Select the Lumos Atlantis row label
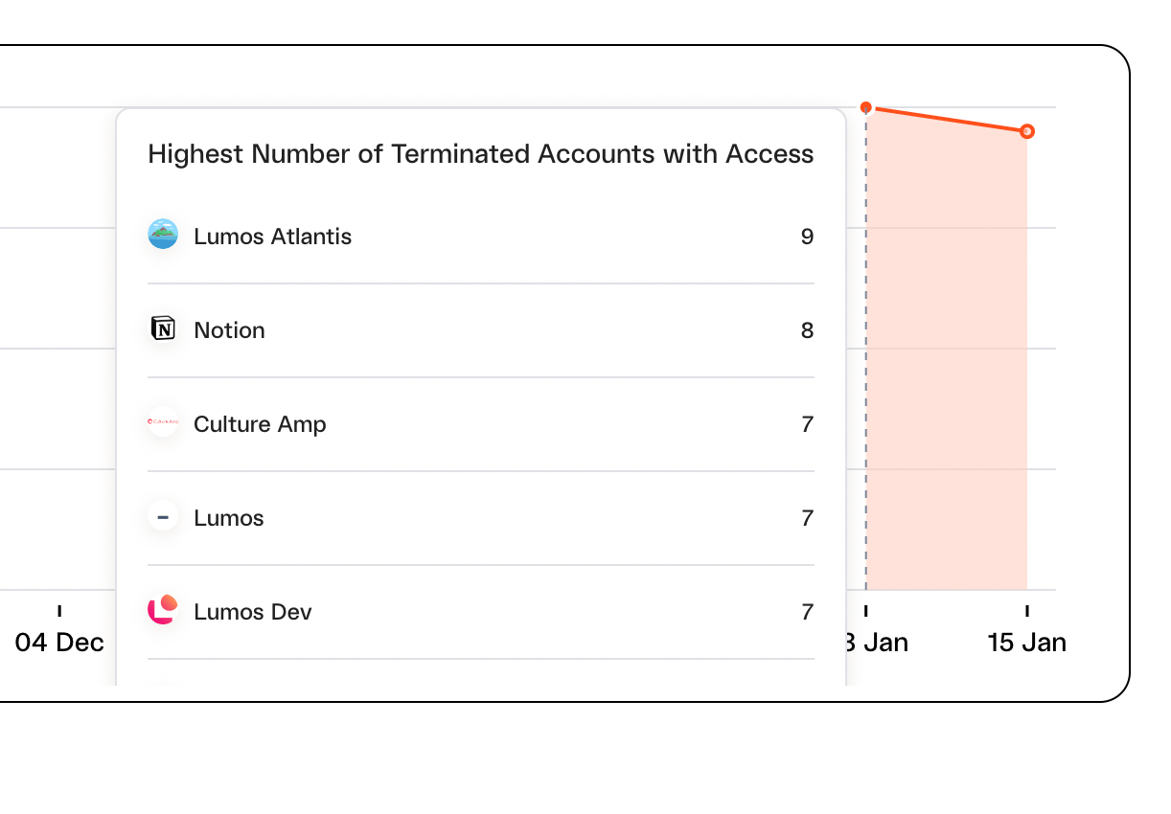1171x814 pixels. [273, 237]
